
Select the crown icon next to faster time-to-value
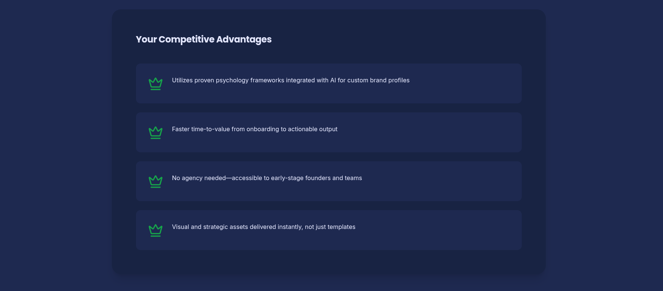pyautogui.click(x=156, y=132)
